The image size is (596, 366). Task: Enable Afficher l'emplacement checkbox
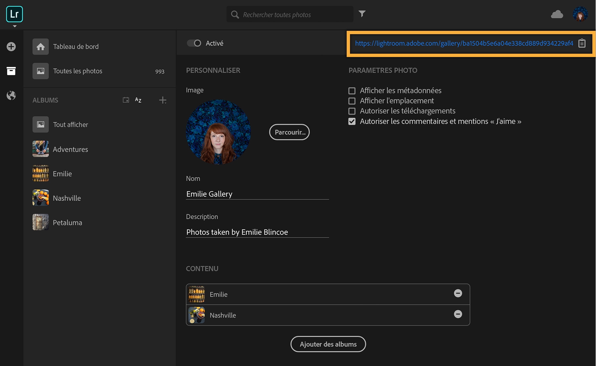[352, 101]
